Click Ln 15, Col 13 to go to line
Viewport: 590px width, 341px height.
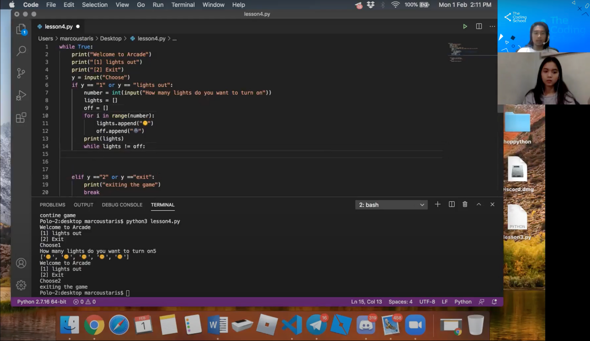(366, 302)
